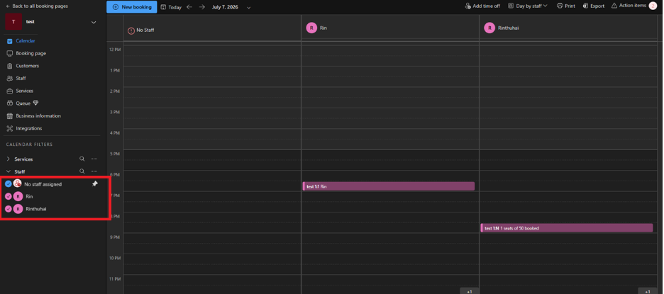Viewport: 664px width, 294px height.
Task: Open more options for Services filters
Action: tap(94, 159)
